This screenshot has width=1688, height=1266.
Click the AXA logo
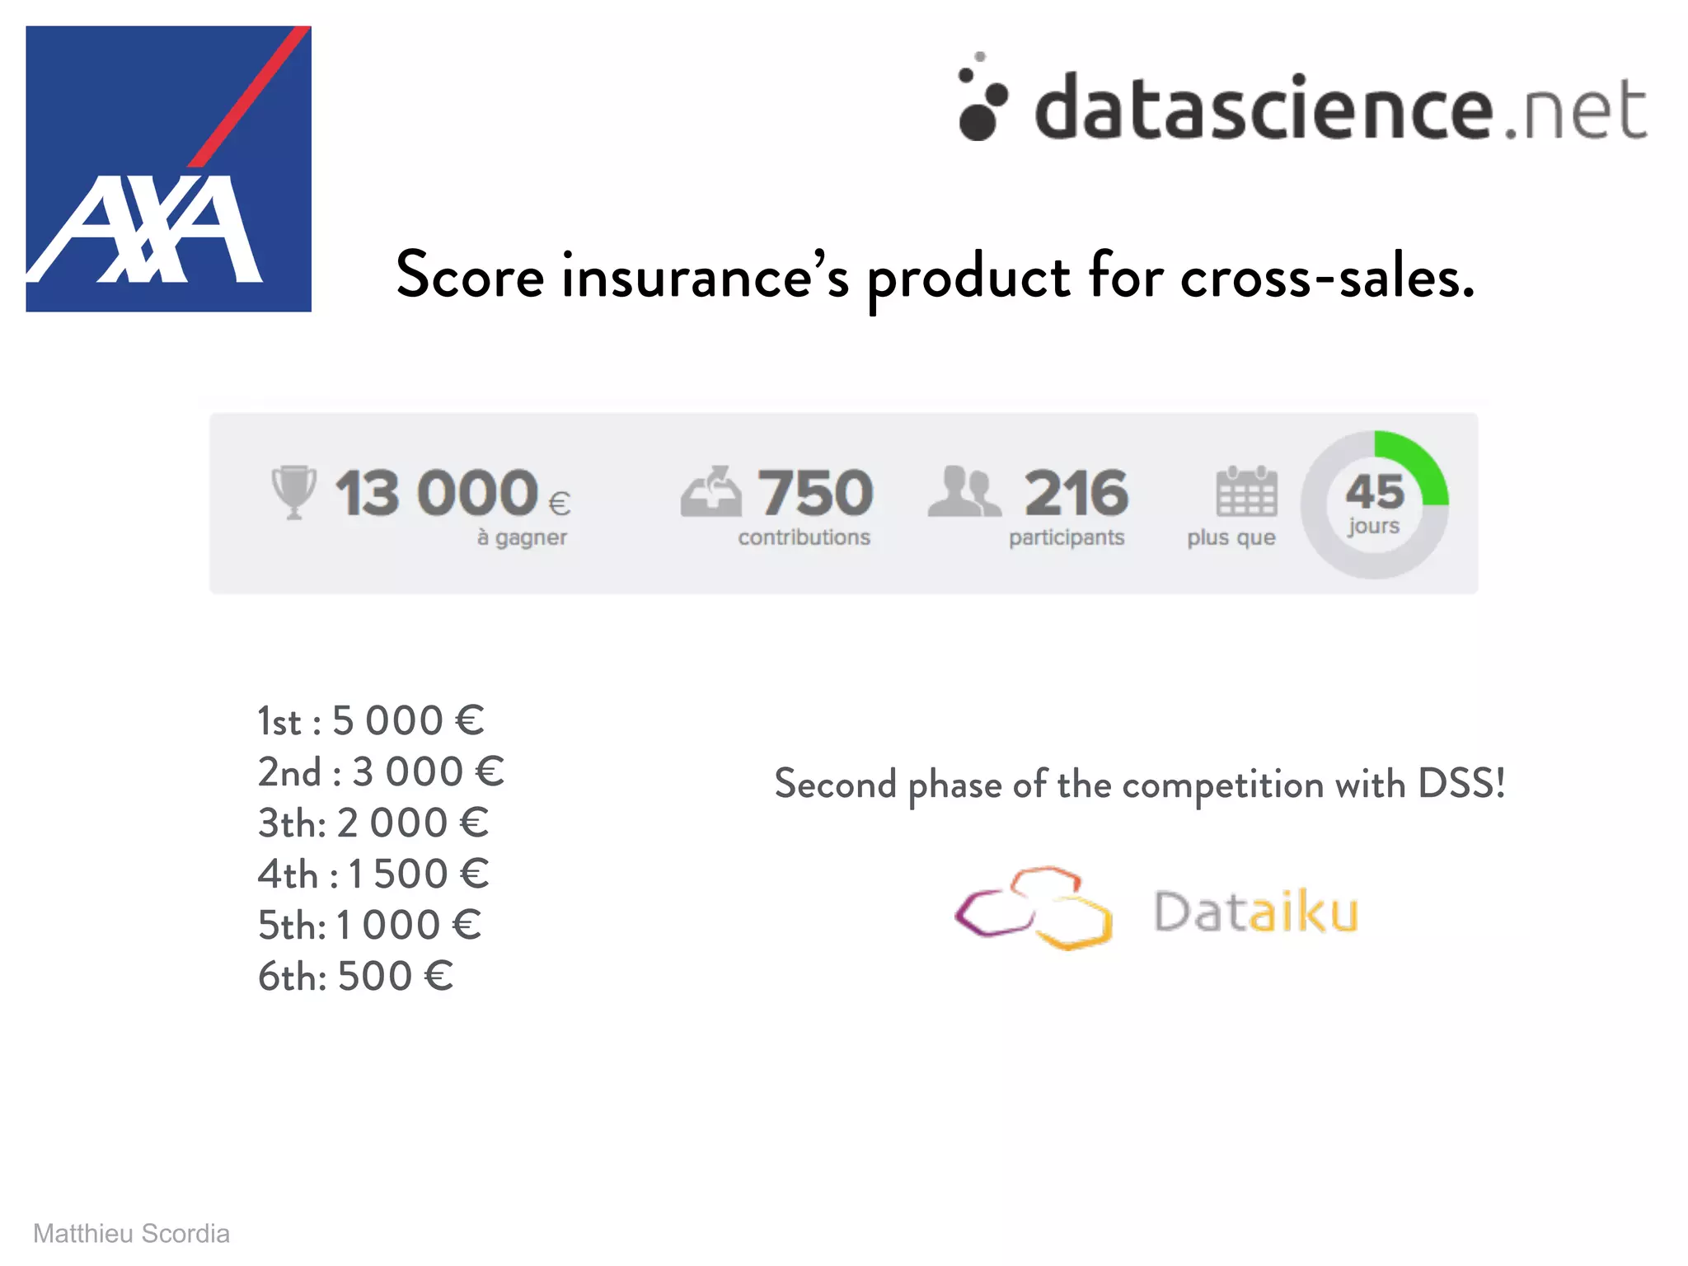(168, 169)
